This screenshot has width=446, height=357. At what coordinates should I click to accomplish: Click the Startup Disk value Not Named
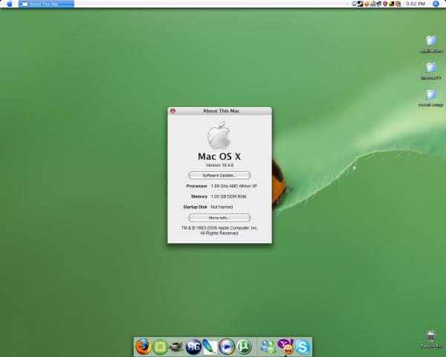(x=222, y=207)
